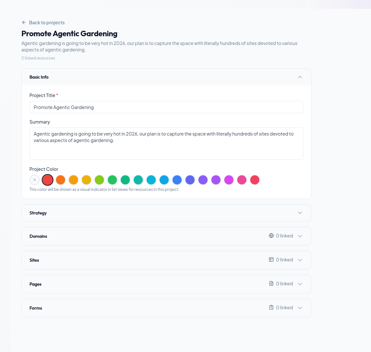Click the 0 linked resources text
This screenshot has width=371, height=352.
[x=38, y=58]
